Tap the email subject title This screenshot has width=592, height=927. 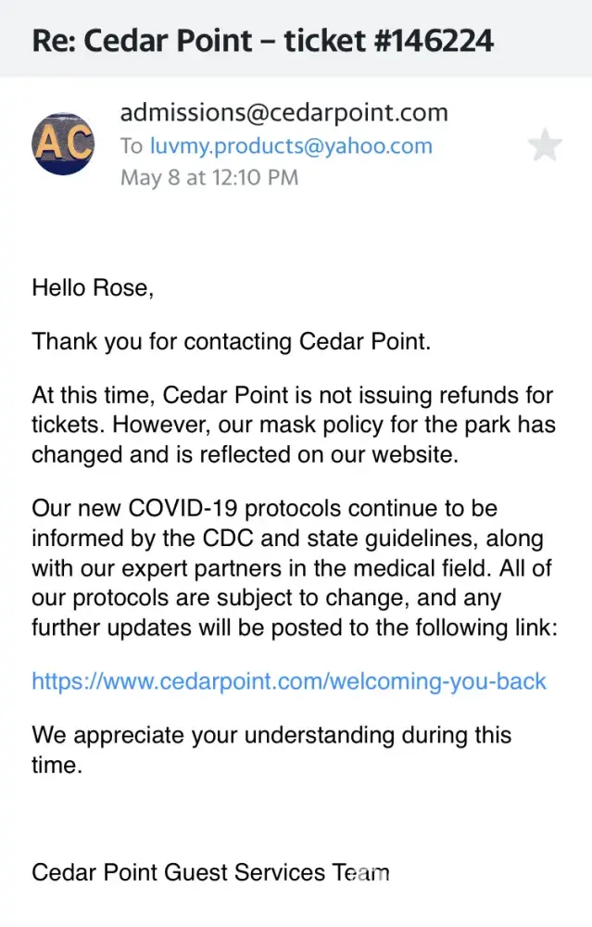coord(262,41)
